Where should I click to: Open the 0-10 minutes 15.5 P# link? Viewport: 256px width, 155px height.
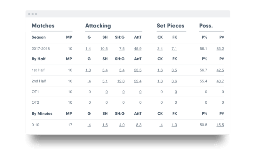tap(220, 125)
